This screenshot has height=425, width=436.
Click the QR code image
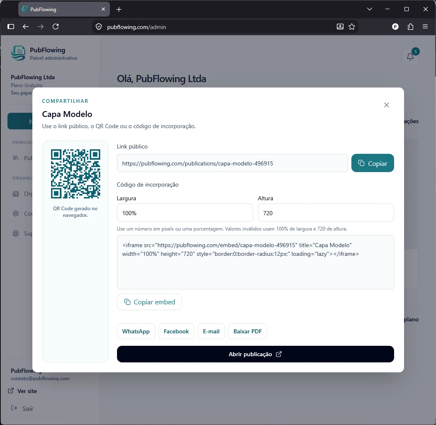[x=76, y=174]
